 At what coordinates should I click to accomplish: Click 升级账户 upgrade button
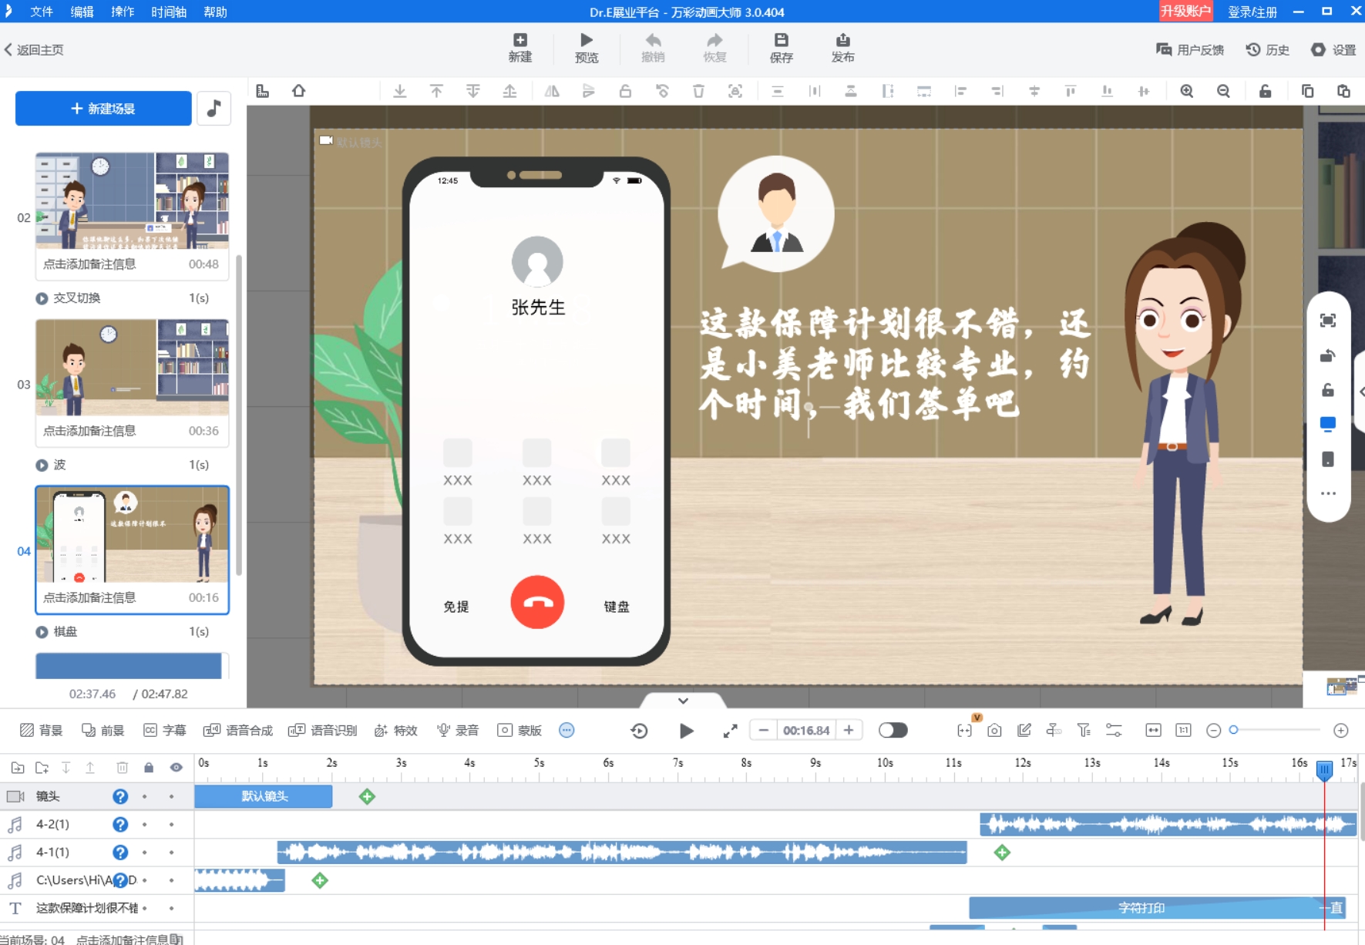click(x=1185, y=12)
